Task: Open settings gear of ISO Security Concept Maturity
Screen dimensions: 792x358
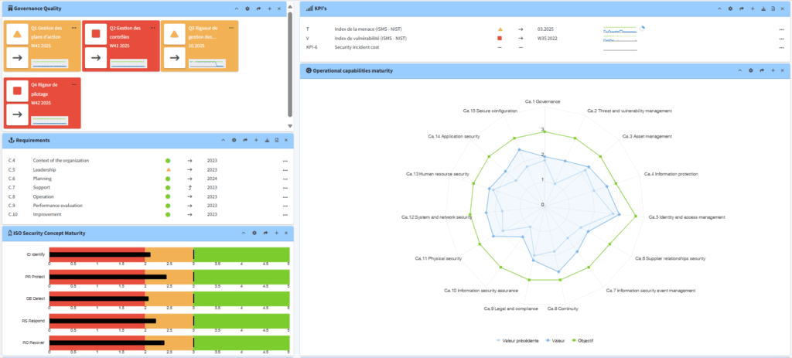Action: click(x=254, y=233)
